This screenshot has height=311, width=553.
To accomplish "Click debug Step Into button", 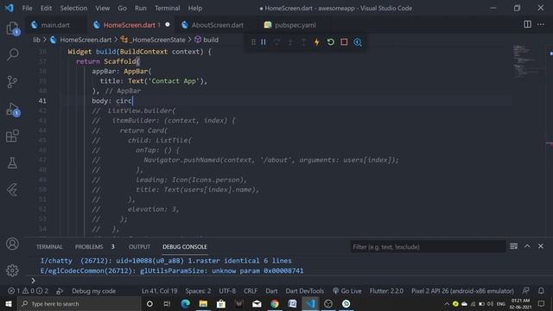I will coord(290,42).
